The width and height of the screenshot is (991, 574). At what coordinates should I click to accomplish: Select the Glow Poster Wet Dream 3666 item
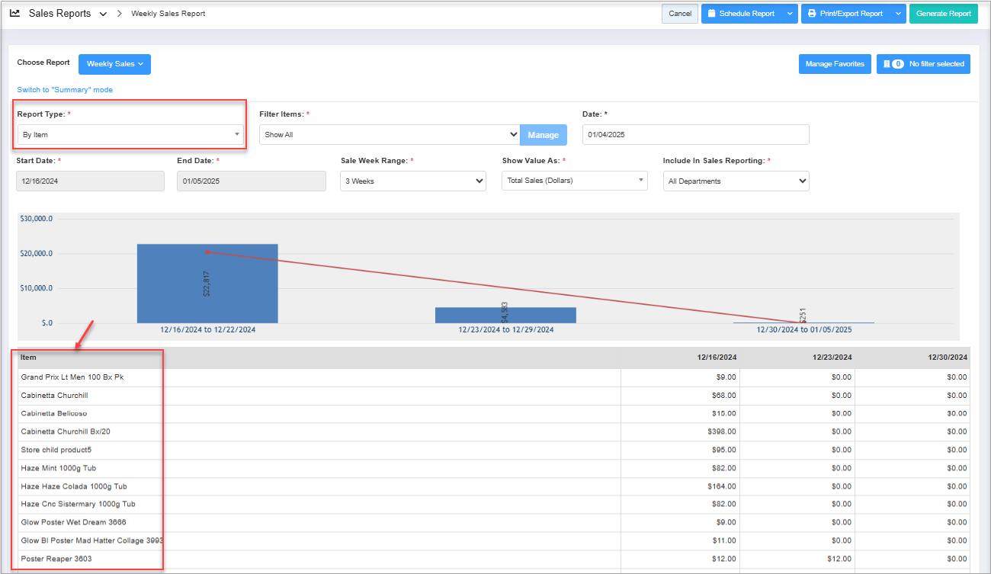click(x=73, y=522)
